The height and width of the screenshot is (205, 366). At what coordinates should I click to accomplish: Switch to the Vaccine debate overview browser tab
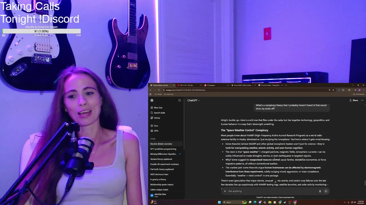pos(162,85)
